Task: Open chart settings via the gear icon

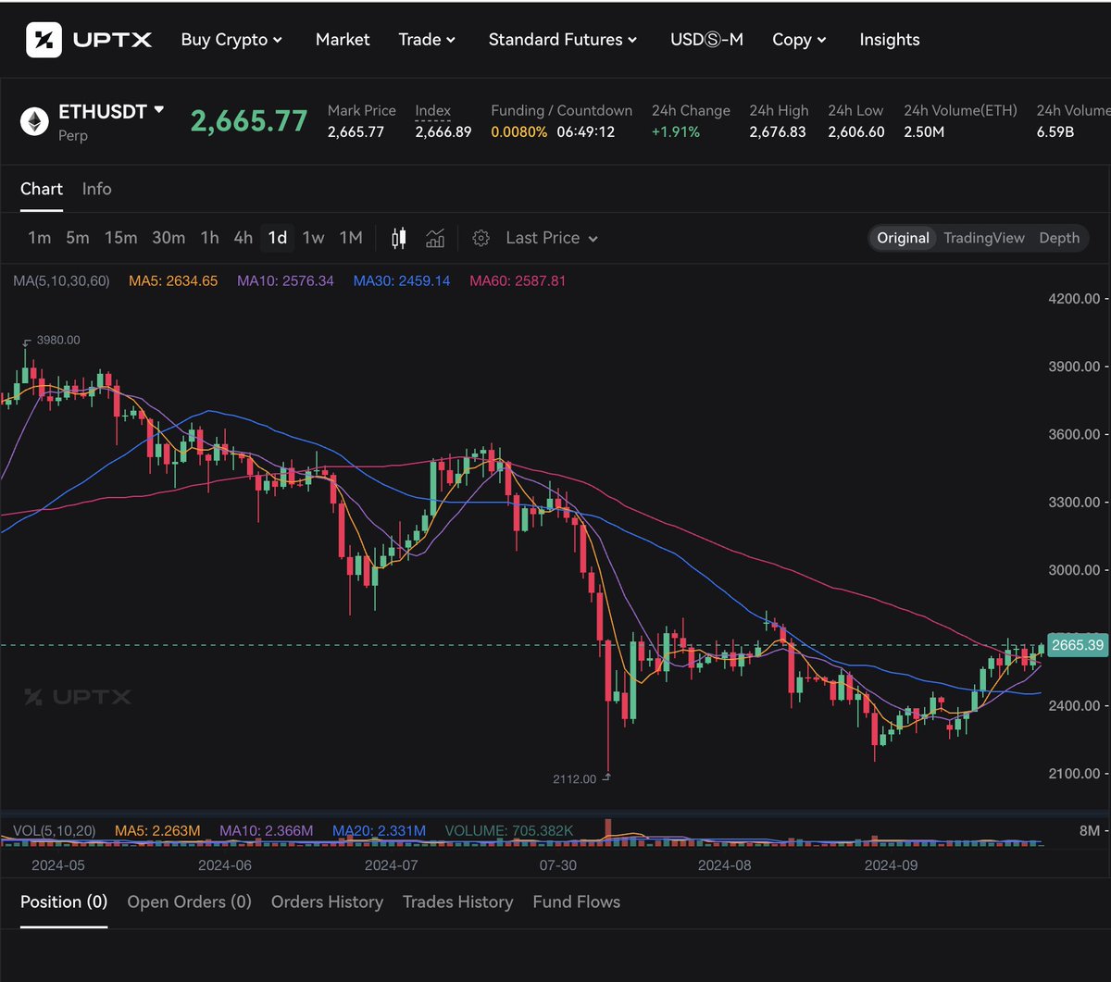Action: click(481, 238)
